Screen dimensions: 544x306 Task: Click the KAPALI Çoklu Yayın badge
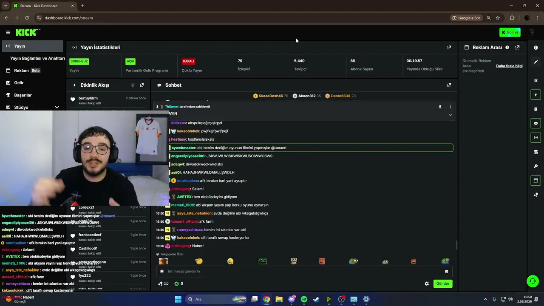[x=188, y=61]
